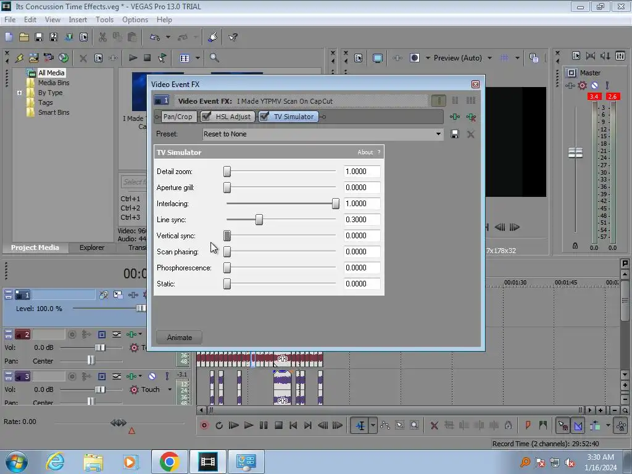Open the track 3 Touch automation dropdown
The width and height of the screenshot is (632, 474).
(170, 389)
